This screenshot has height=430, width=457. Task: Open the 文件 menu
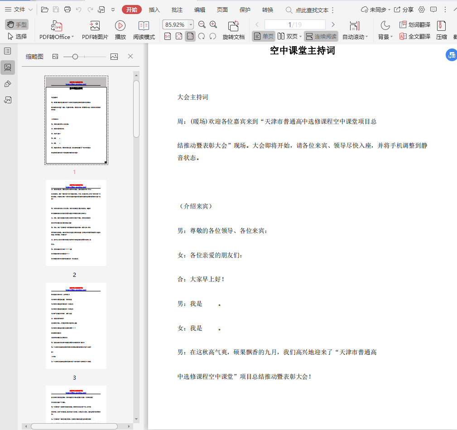pyautogui.click(x=19, y=10)
